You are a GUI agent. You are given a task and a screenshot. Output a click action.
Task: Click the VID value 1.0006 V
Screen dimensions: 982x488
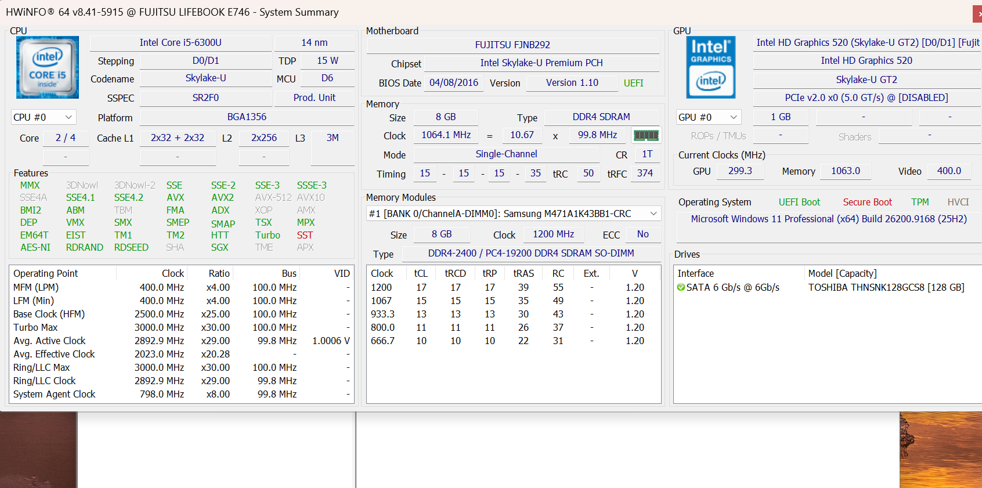pyautogui.click(x=331, y=341)
